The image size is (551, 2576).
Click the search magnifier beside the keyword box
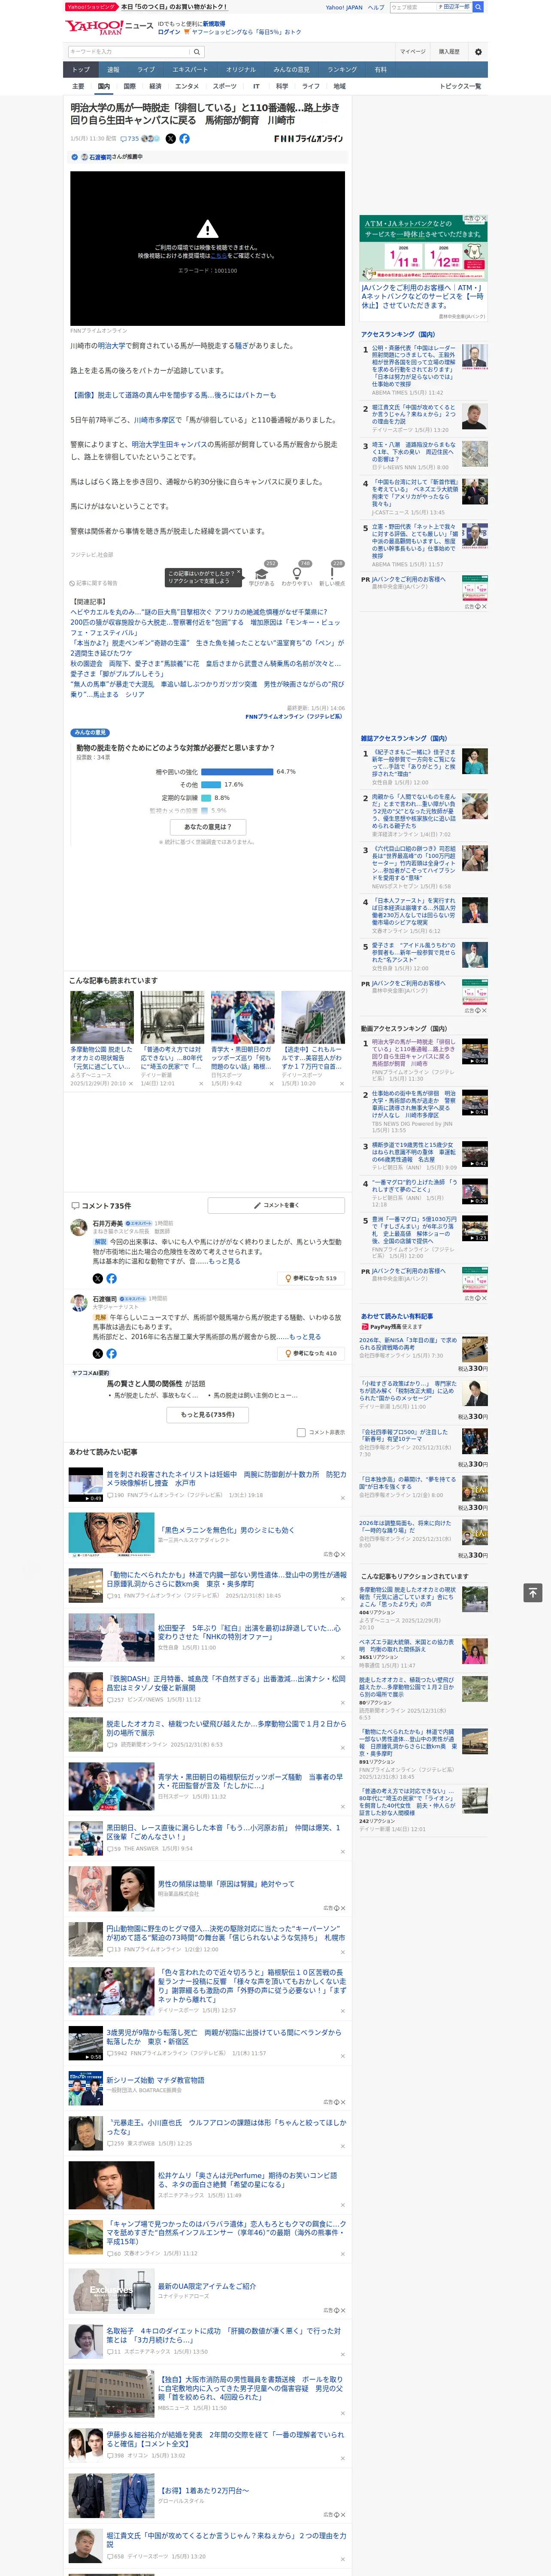[197, 51]
